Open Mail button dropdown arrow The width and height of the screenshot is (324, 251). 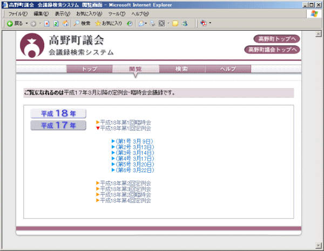(x=146, y=24)
